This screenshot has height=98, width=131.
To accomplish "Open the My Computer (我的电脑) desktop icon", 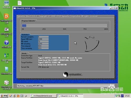I will (7, 4).
